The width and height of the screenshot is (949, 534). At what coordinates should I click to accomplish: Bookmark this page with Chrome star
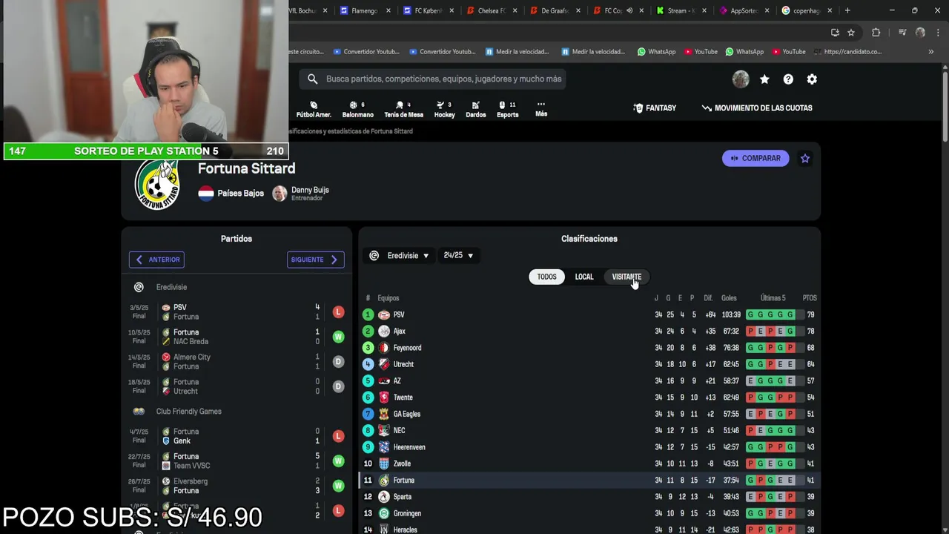(x=851, y=33)
